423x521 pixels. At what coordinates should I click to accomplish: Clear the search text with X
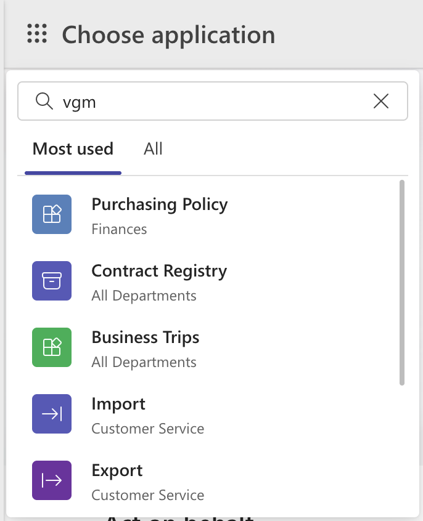[381, 101]
